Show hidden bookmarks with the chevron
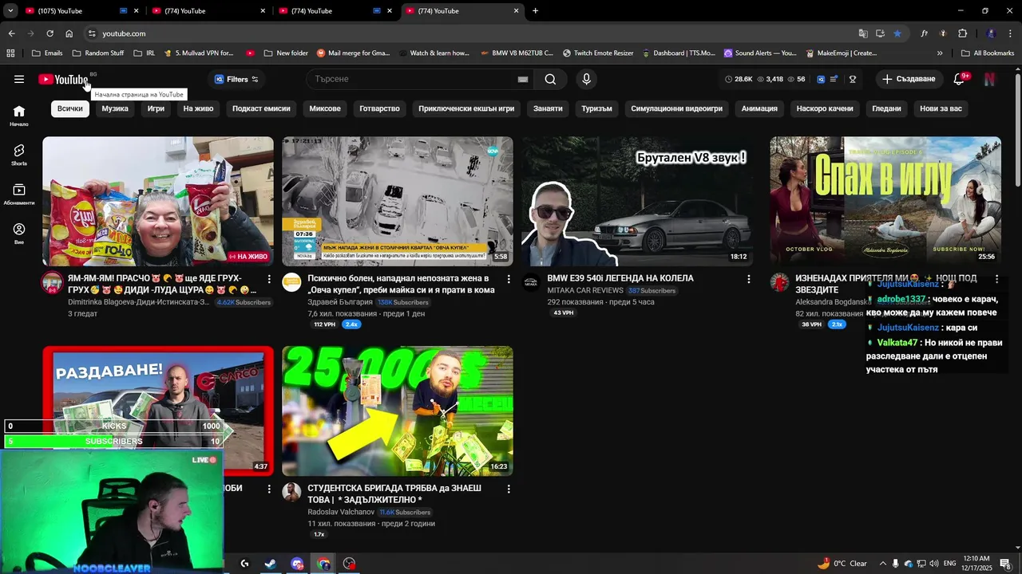The image size is (1022, 574). tap(940, 53)
